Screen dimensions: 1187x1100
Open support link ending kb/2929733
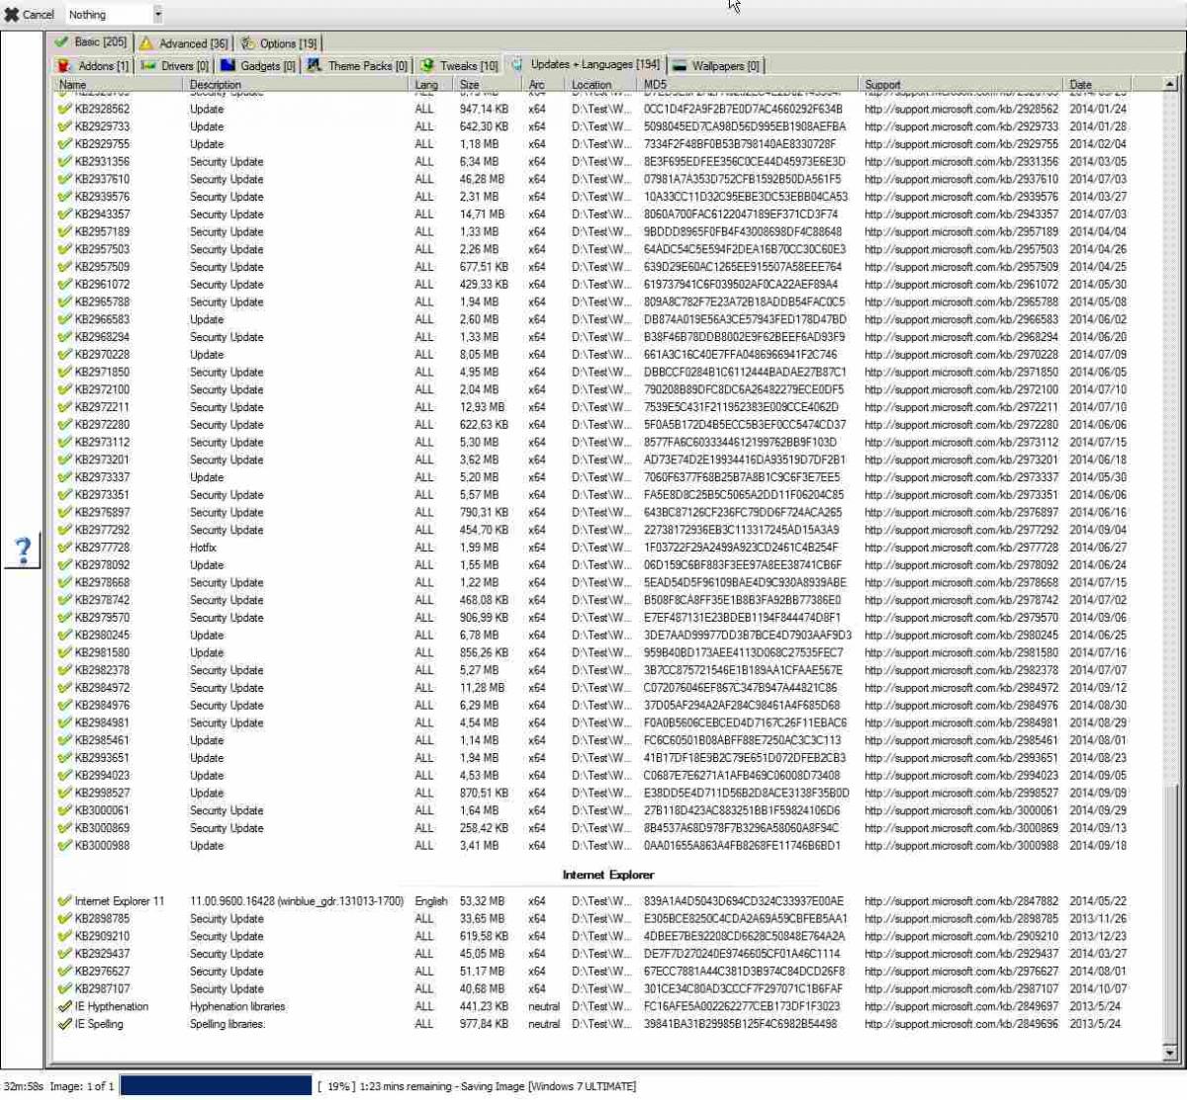coord(961,127)
